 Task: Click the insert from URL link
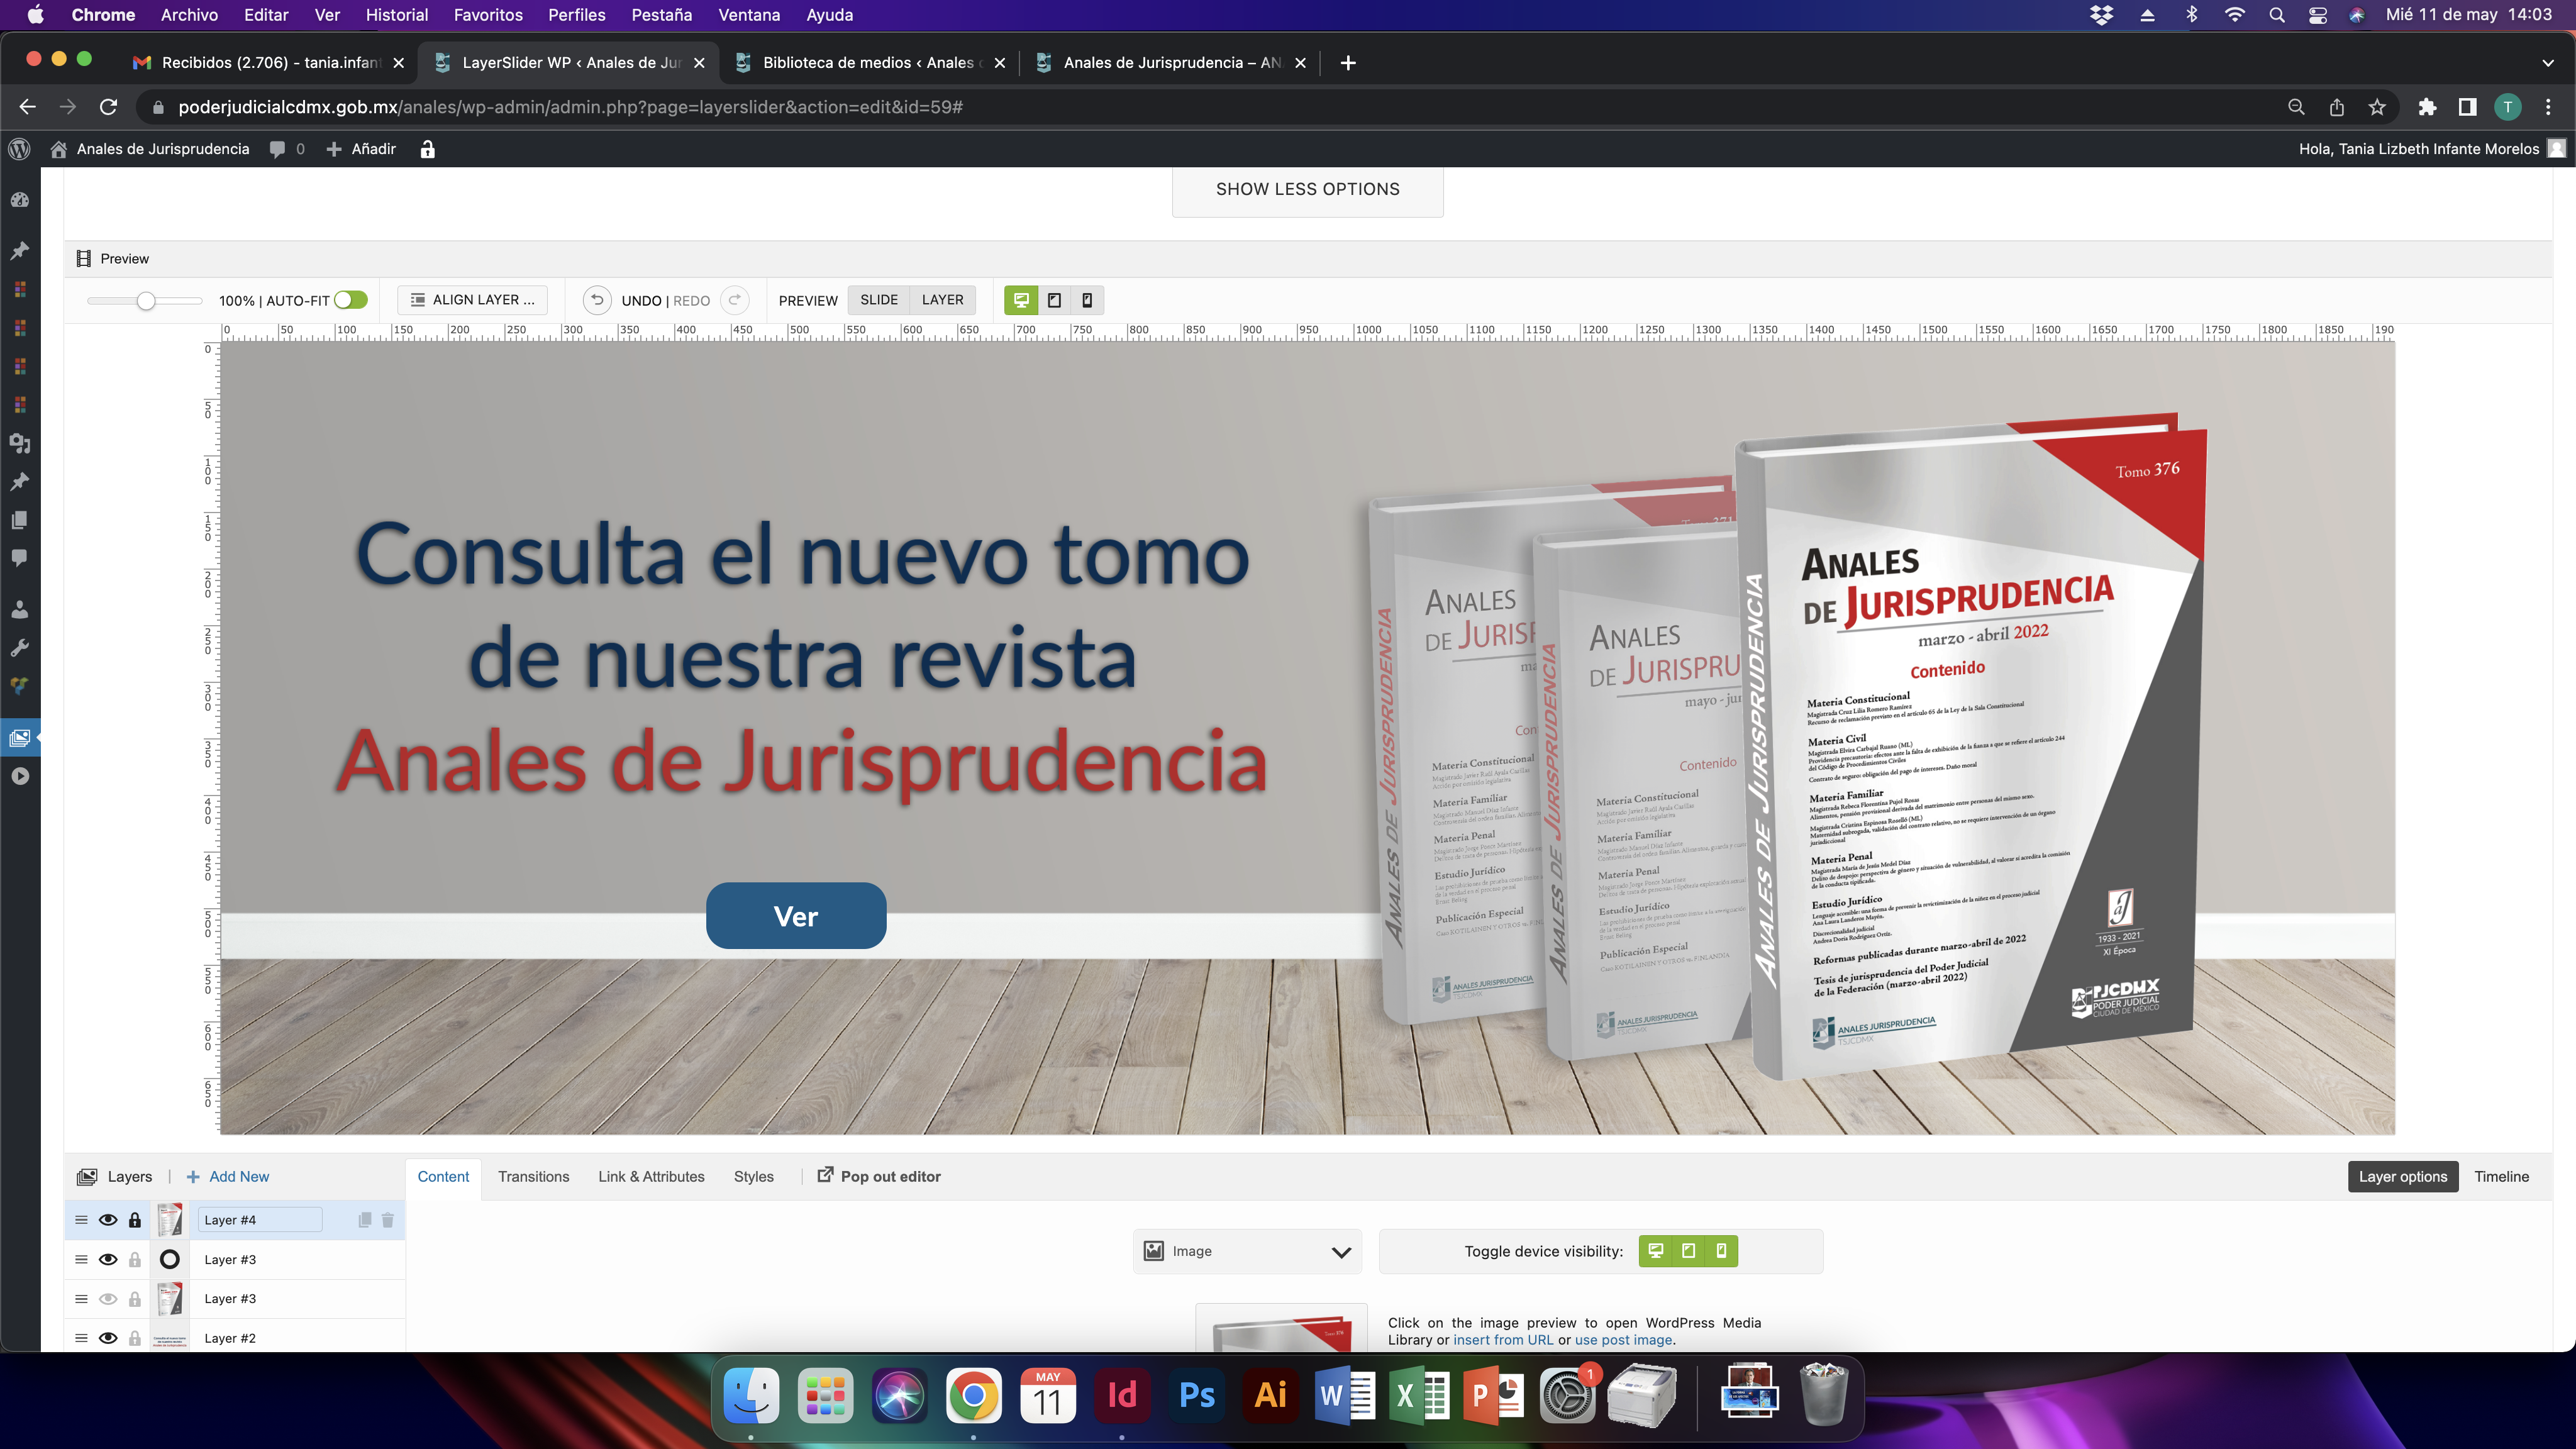click(1502, 1340)
